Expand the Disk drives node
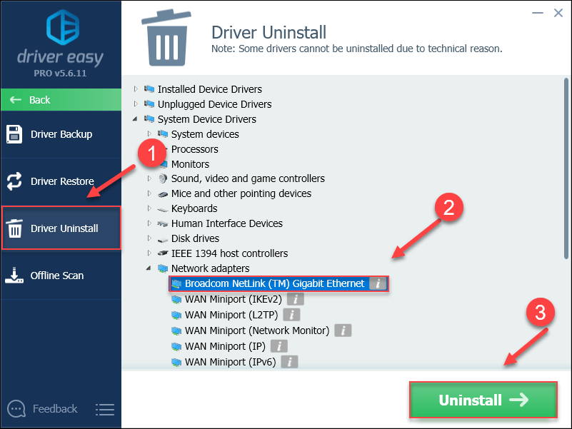This screenshot has height=429, width=572. 149,238
